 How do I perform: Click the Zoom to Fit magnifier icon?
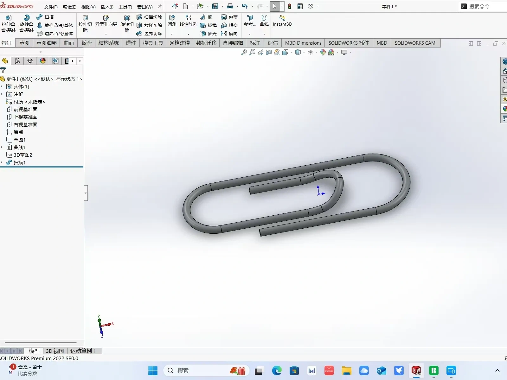click(x=244, y=52)
